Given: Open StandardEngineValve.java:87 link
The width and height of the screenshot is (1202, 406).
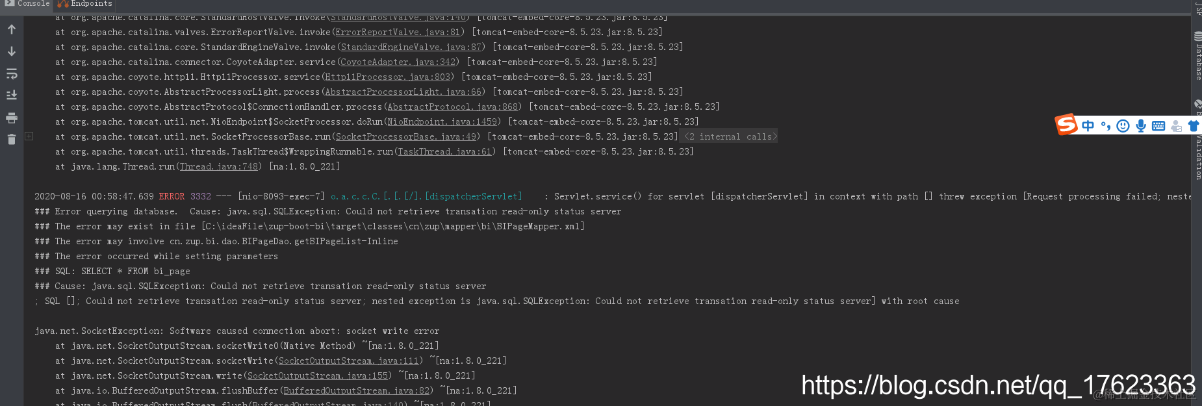Looking at the screenshot, I should [x=411, y=47].
